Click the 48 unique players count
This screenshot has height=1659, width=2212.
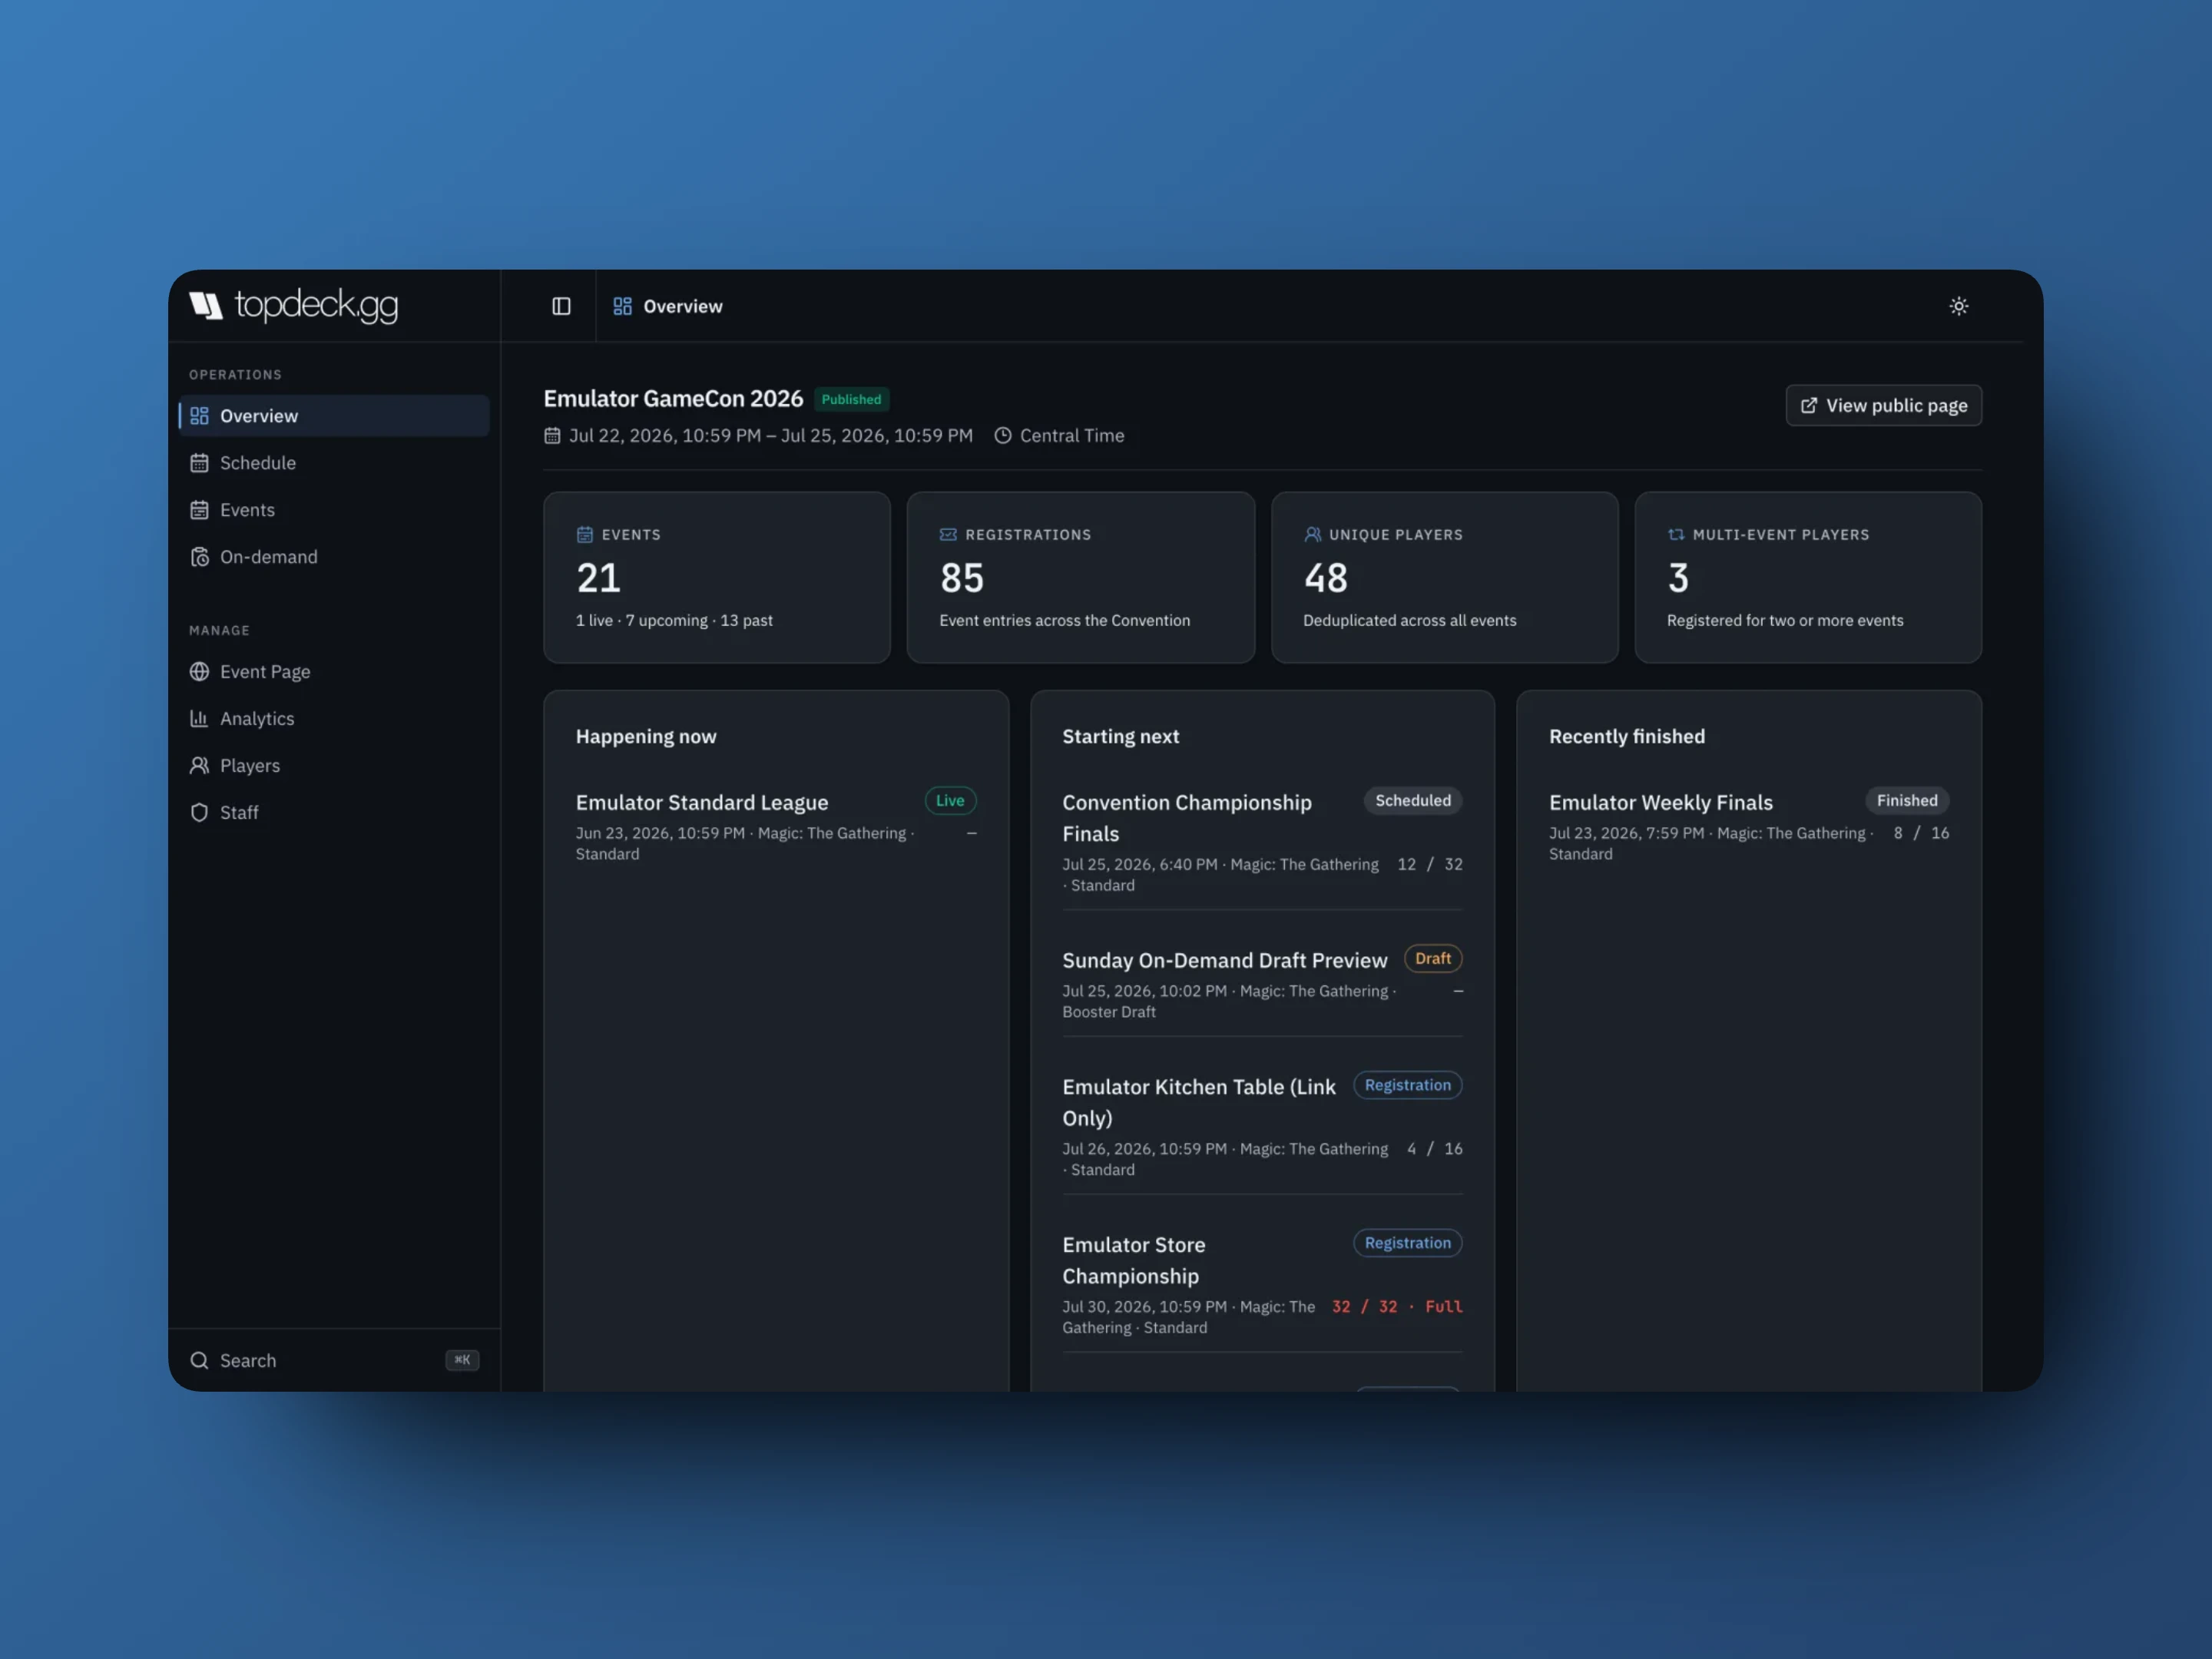click(1326, 578)
